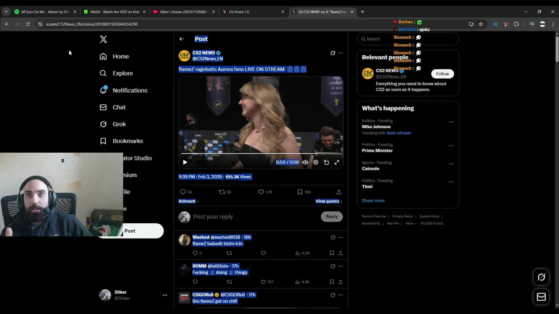This screenshot has height=314, width=559.
Task: Switch to the Mizkif Kick VOD tab
Action: [114, 12]
